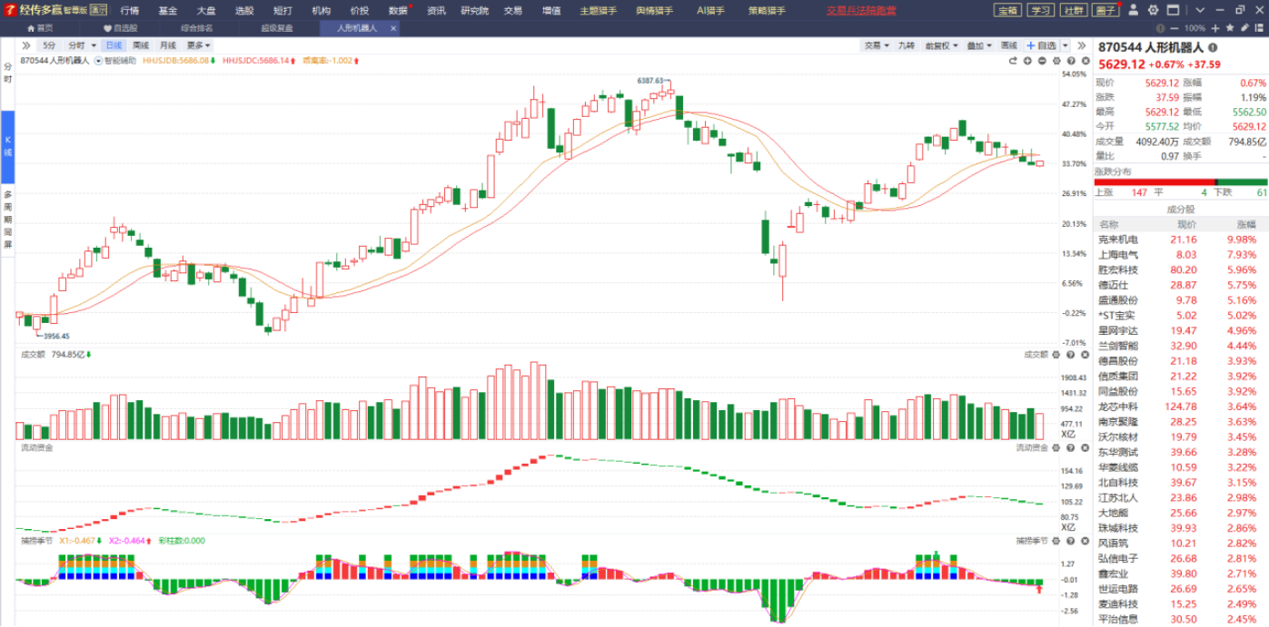Click the 社群 button
The image size is (1269, 627).
pyautogui.click(x=1073, y=10)
